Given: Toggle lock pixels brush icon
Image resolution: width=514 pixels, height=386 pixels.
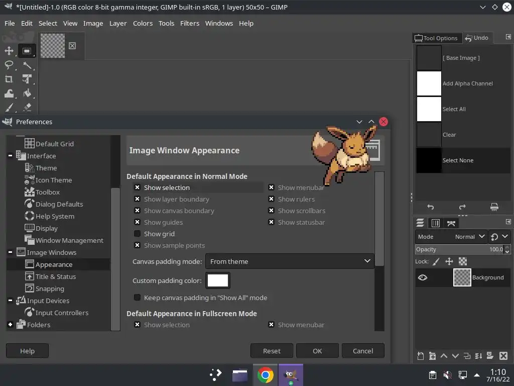Looking at the screenshot, I should [436, 261].
